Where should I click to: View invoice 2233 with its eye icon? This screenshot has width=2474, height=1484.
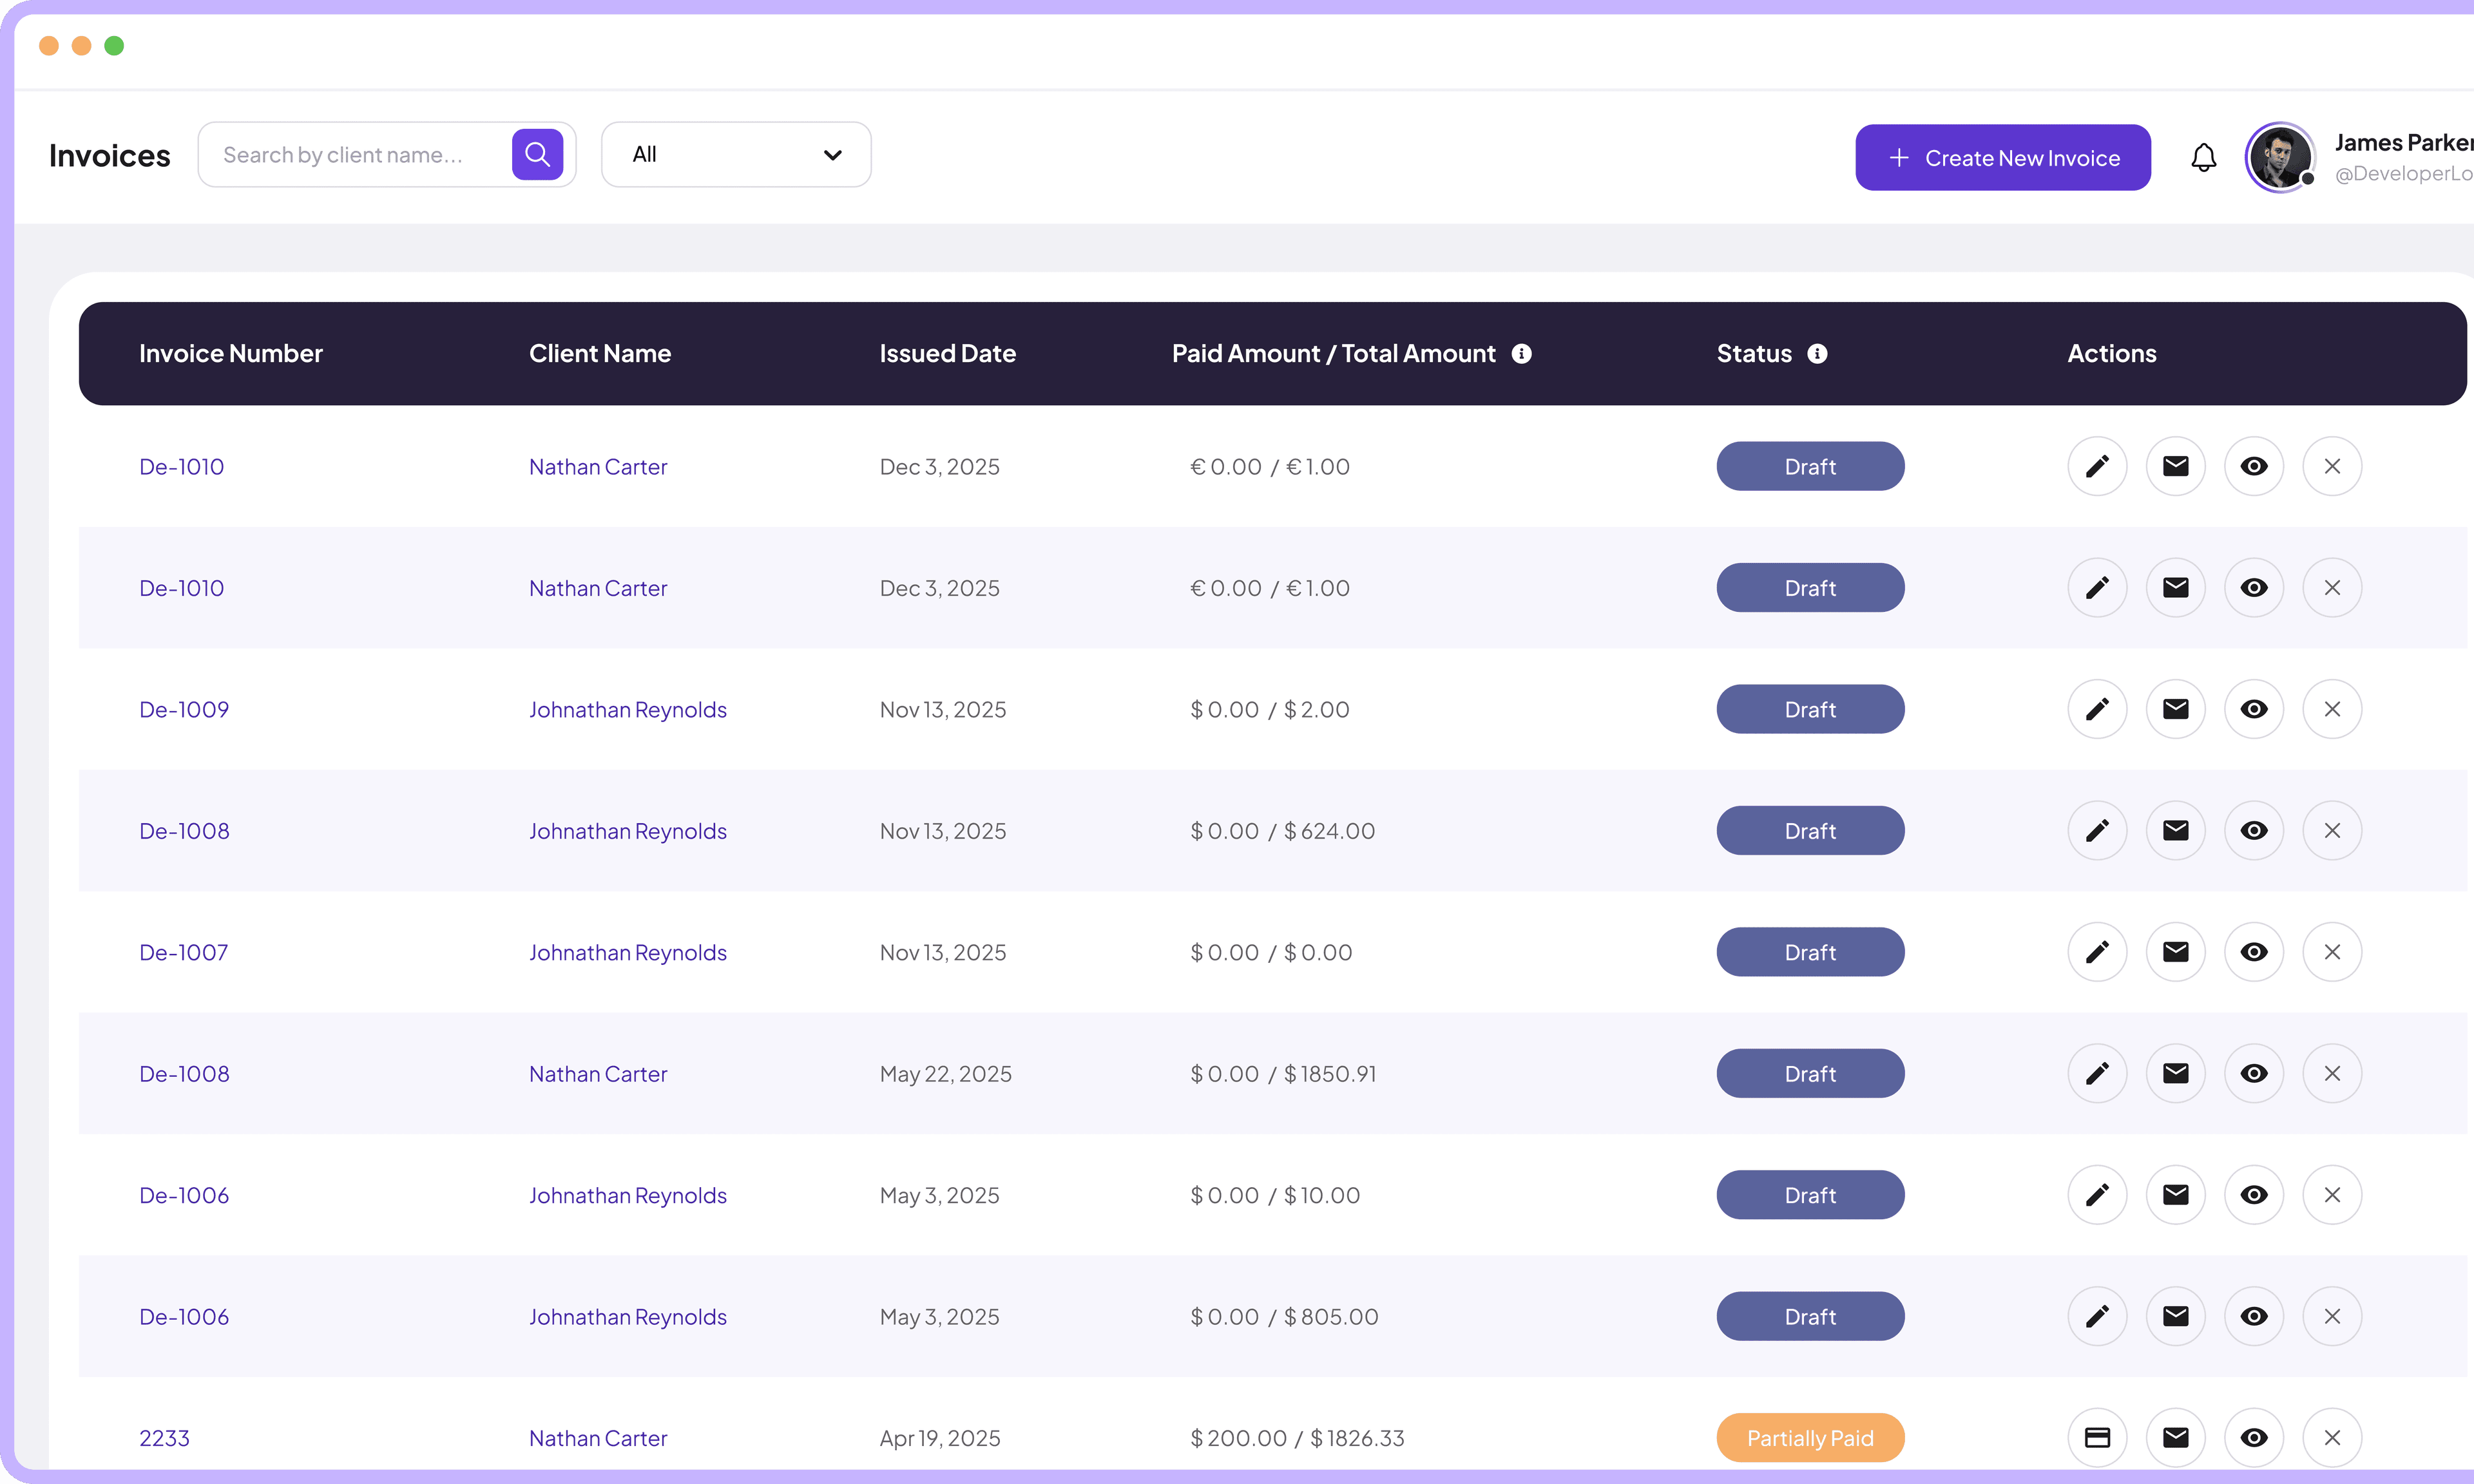[x=2254, y=1437]
